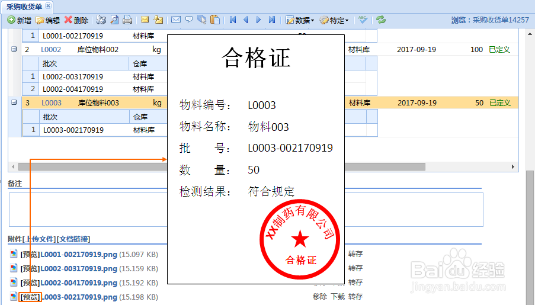Collapse row 3 L0003 batch details

click(14, 102)
